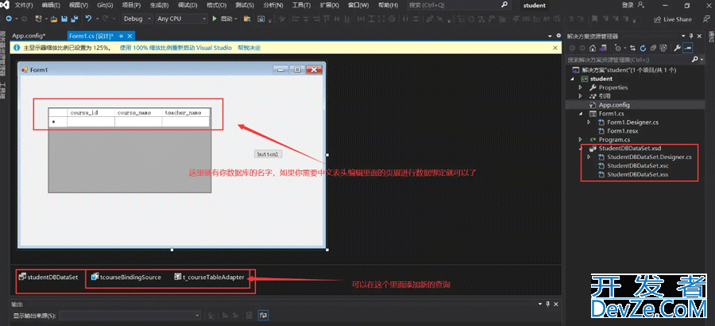Click the save all toolbar icon

pyautogui.click(x=75, y=19)
